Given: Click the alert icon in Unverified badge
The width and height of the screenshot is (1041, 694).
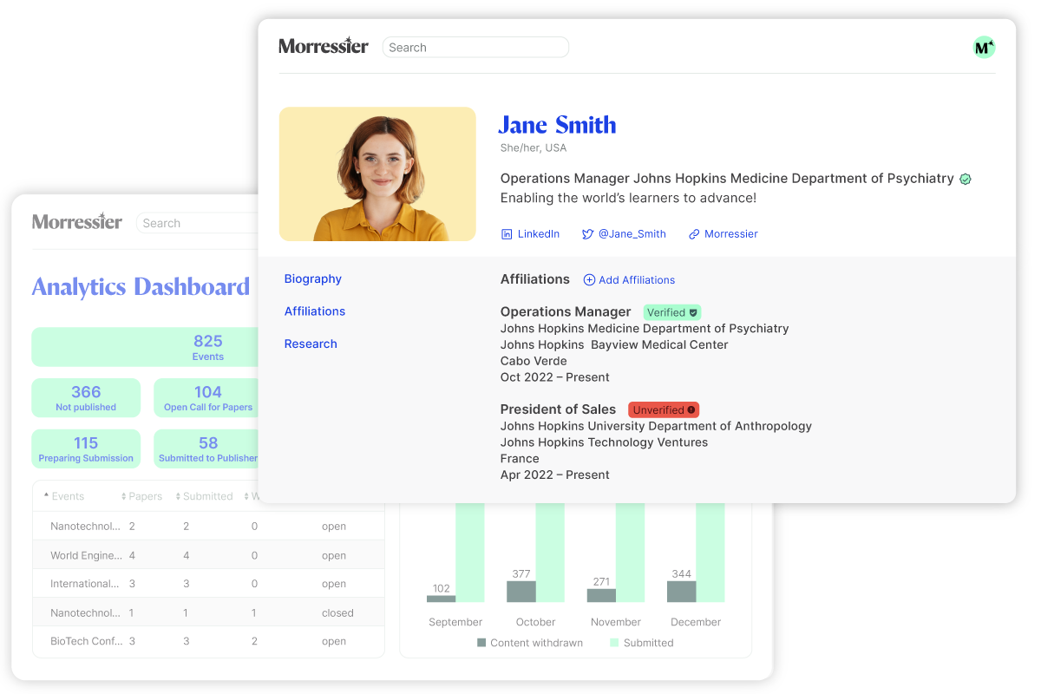Looking at the screenshot, I should pyautogui.click(x=691, y=410).
